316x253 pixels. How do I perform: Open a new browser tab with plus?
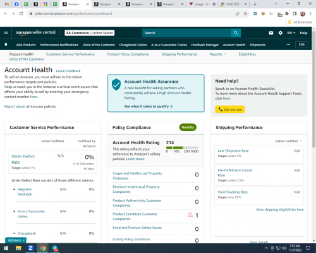(x=255, y=4)
